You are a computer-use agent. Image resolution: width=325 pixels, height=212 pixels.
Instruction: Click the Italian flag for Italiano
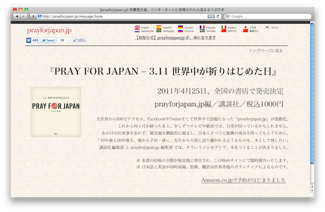[224, 28]
